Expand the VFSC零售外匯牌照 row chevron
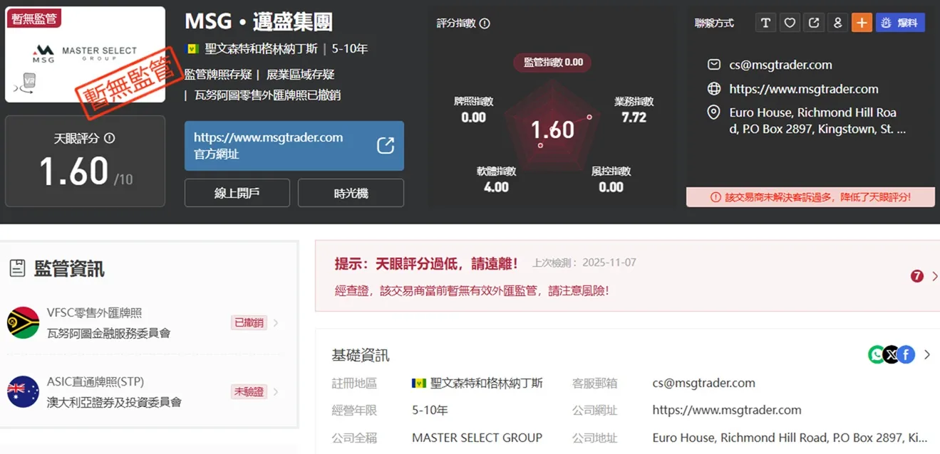The image size is (940, 454). click(x=276, y=323)
